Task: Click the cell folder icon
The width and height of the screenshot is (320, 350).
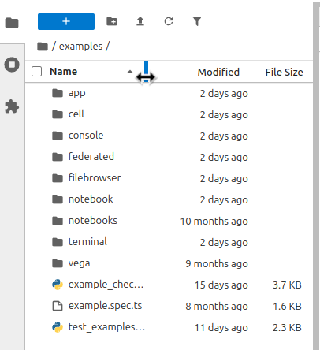Action: [58, 114]
